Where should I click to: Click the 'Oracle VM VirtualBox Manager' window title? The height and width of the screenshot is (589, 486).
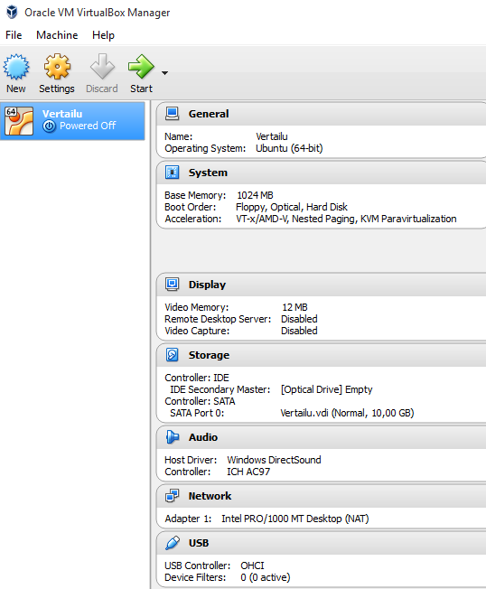point(98,13)
